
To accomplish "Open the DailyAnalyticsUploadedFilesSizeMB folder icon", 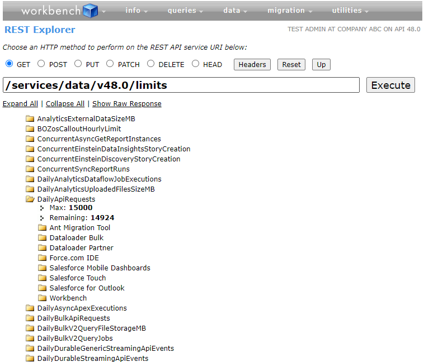I will (x=30, y=189).
